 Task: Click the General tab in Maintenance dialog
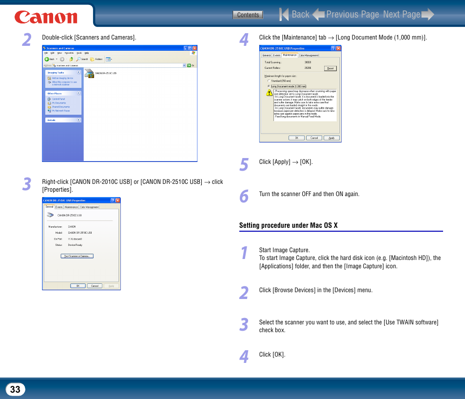pos(266,55)
